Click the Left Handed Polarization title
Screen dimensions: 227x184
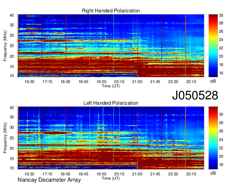(x=111, y=103)
